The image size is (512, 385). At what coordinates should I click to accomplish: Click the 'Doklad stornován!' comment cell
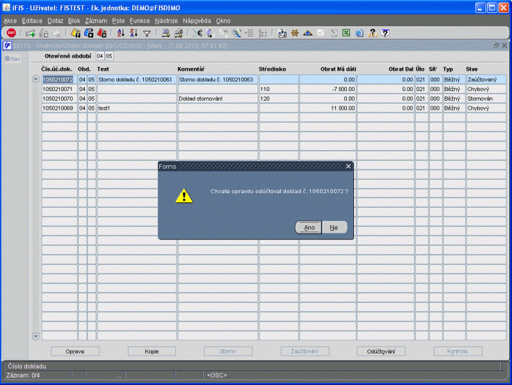[x=218, y=99]
